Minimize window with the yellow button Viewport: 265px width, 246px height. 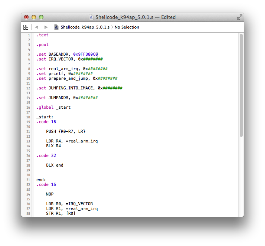[x=34, y=17]
